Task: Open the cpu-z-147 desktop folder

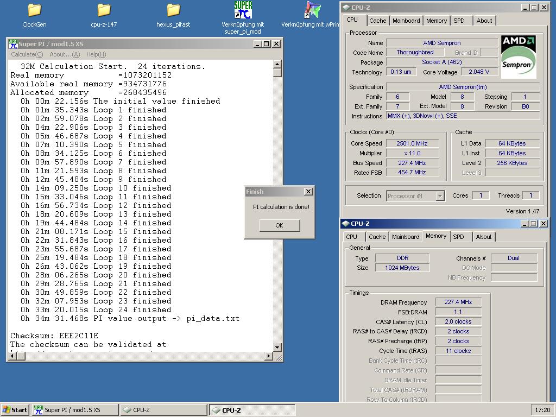Action: click(104, 15)
